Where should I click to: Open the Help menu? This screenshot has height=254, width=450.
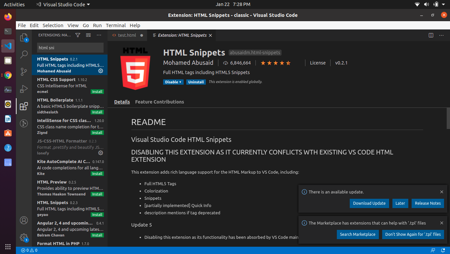(x=135, y=25)
